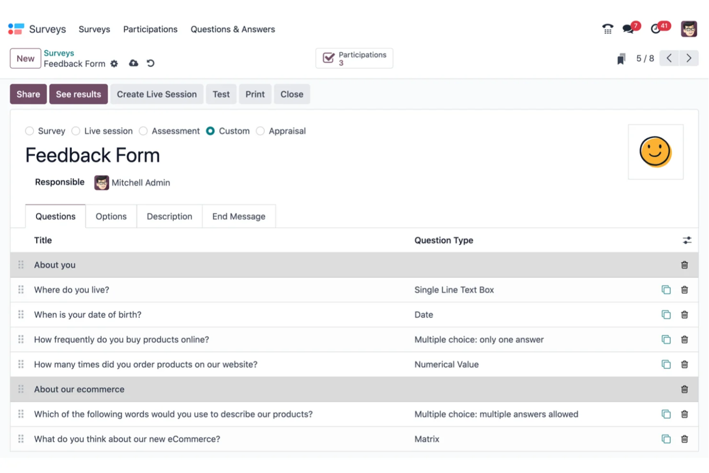Open the user avatar menu
Viewport: 709px width, 473px height.
pyautogui.click(x=689, y=29)
